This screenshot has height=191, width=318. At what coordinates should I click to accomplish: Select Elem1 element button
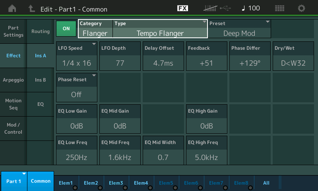[66, 183]
